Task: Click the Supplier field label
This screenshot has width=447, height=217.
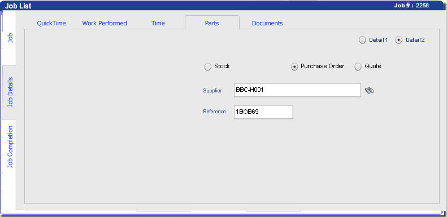Action: pos(212,91)
